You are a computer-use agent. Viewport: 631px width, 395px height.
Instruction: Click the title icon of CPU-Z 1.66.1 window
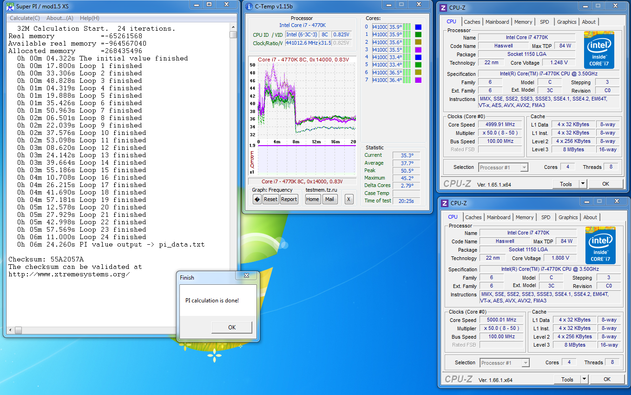coord(445,203)
